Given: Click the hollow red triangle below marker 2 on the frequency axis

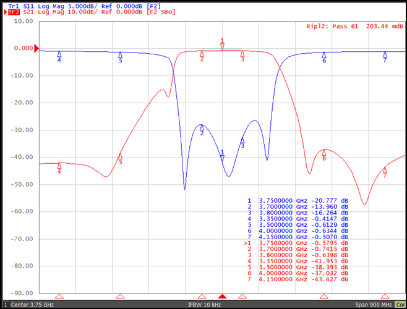Looking at the screenshot, I should tap(202, 296).
